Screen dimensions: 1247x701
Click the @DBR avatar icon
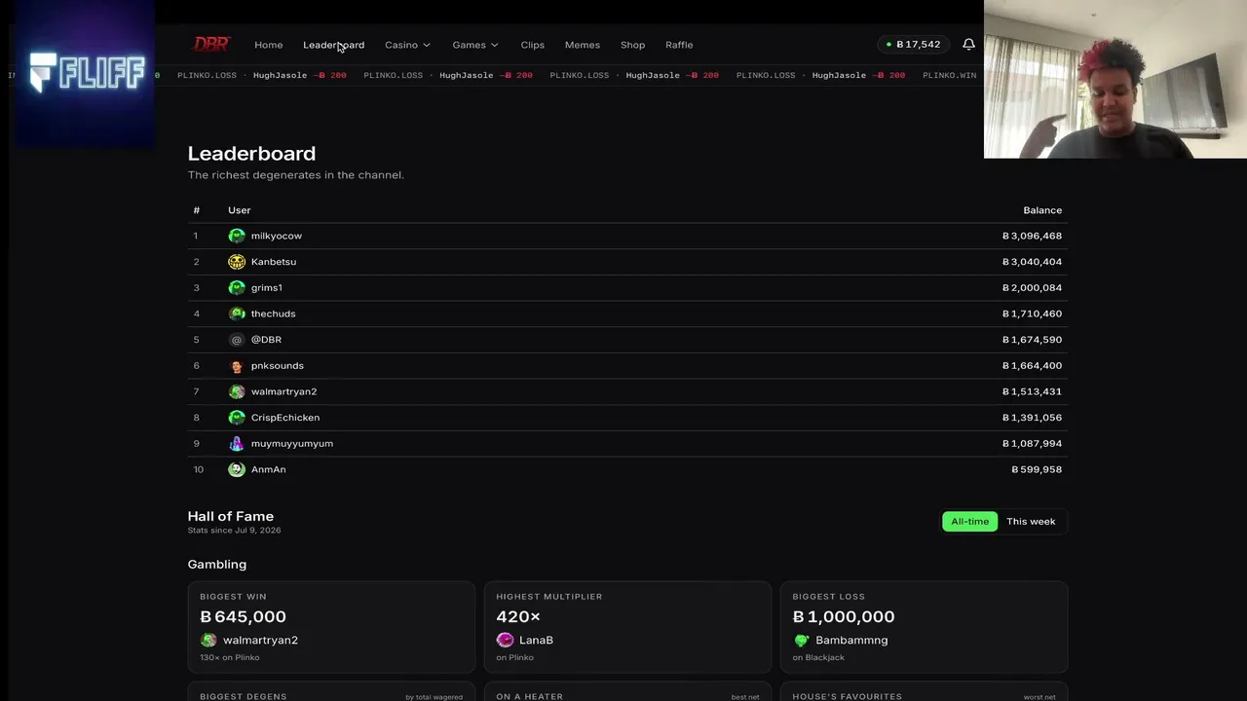[x=237, y=340]
